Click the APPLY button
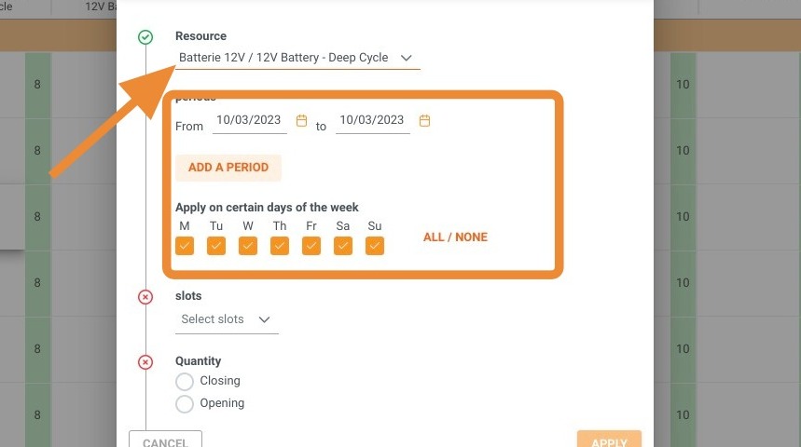Viewport: 801px width, 447px height. pyautogui.click(x=609, y=440)
